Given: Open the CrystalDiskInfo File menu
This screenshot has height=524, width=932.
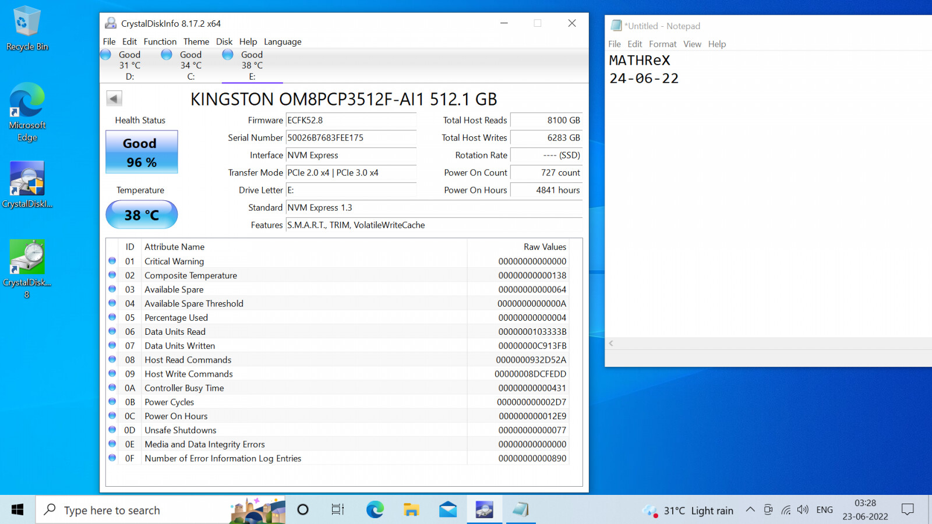Looking at the screenshot, I should point(110,41).
